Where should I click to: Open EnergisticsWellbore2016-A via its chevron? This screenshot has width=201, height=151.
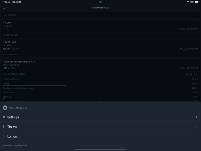click(x=197, y=62)
